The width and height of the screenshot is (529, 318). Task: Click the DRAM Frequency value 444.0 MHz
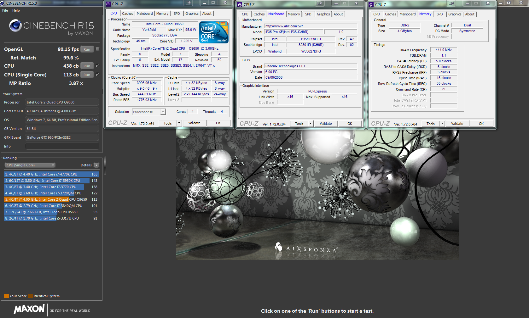444,50
